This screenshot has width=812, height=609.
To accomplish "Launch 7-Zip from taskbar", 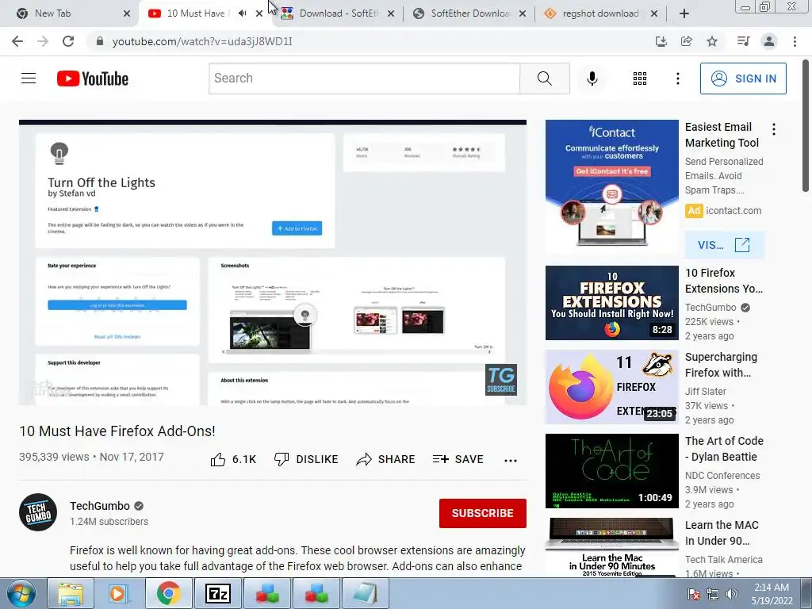I will coord(217,593).
